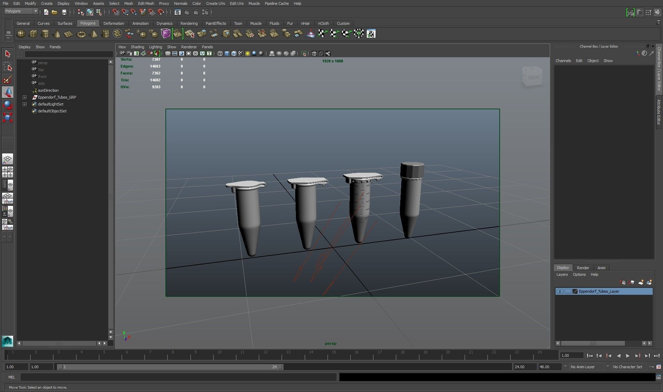Click the polygon torus shelf icon

pyautogui.click(x=81, y=34)
